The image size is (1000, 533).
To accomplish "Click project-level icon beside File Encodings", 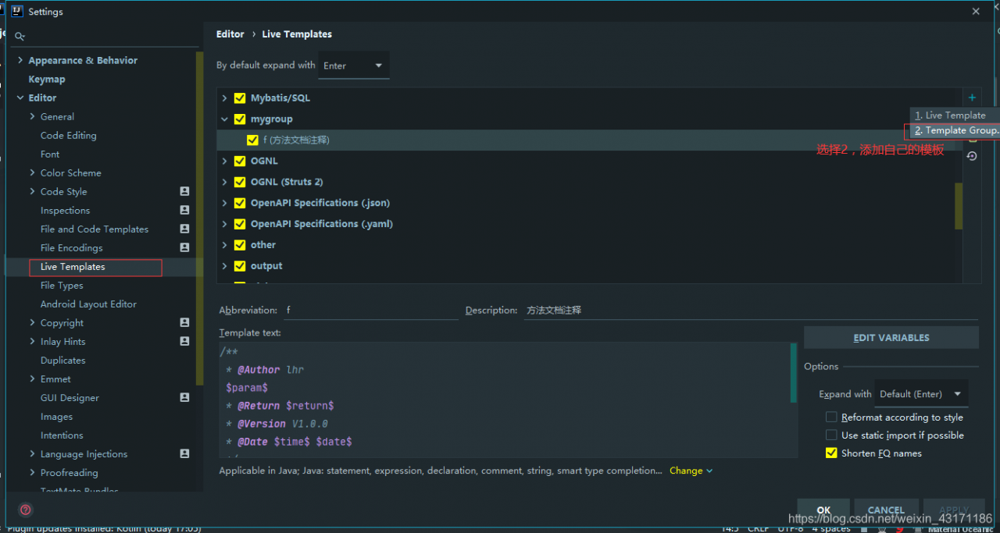I will coord(184,247).
